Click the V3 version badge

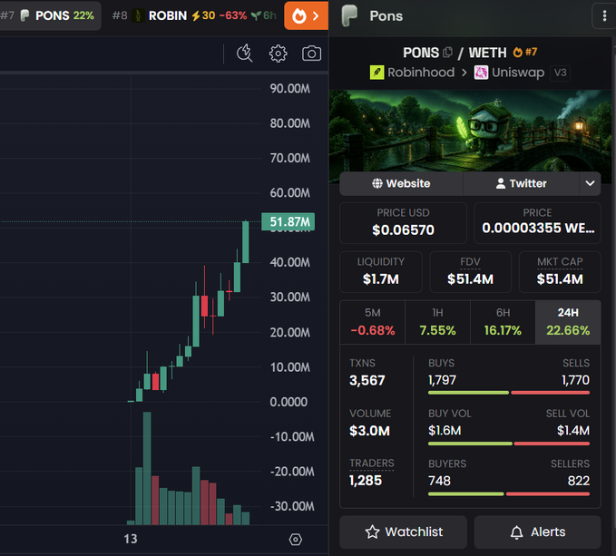click(560, 73)
